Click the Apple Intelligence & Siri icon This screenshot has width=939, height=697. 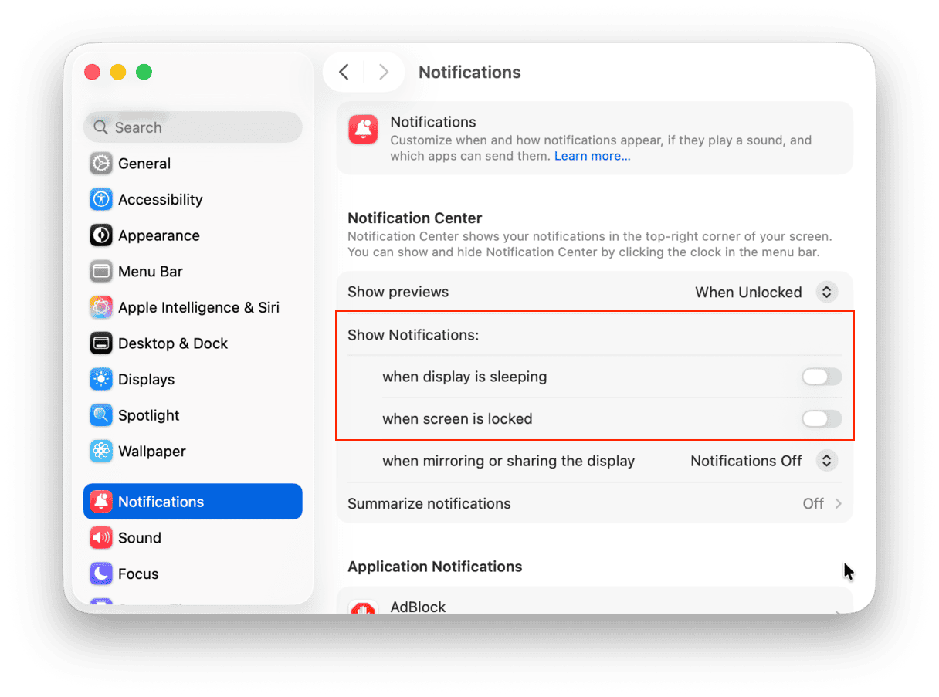(101, 307)
